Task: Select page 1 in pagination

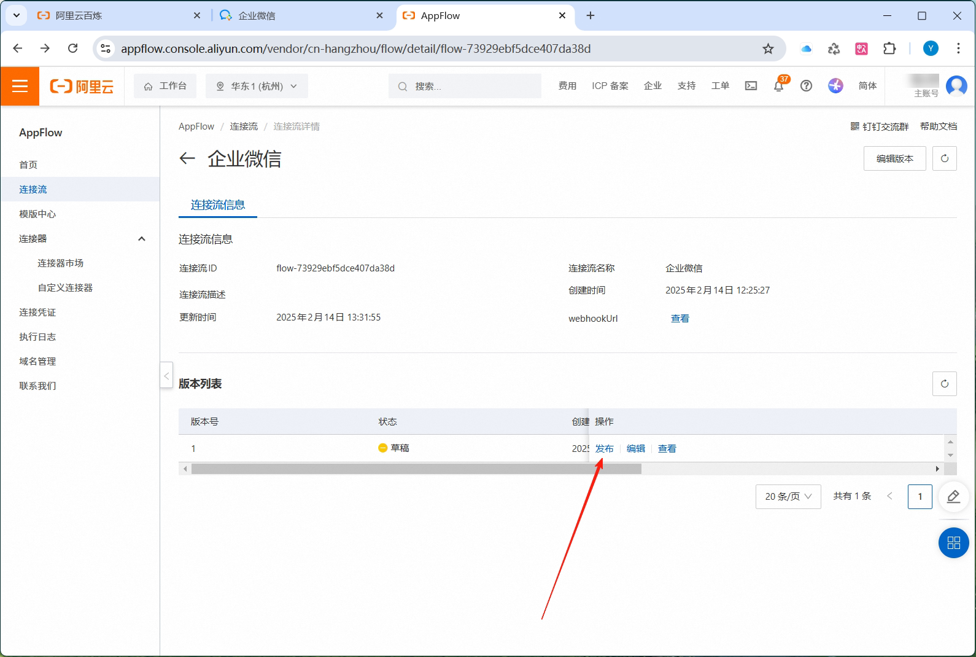Action: (920, 496)
